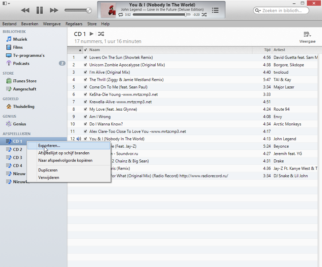Toggle shuffle in the now-playing display
Viewport: 322px width, 267px height.
pos(204,14)
